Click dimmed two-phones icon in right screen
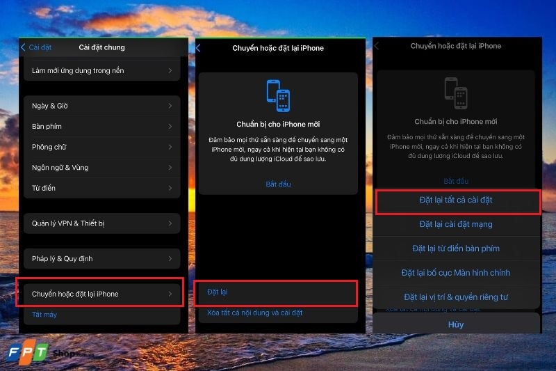 coord(456,93)
